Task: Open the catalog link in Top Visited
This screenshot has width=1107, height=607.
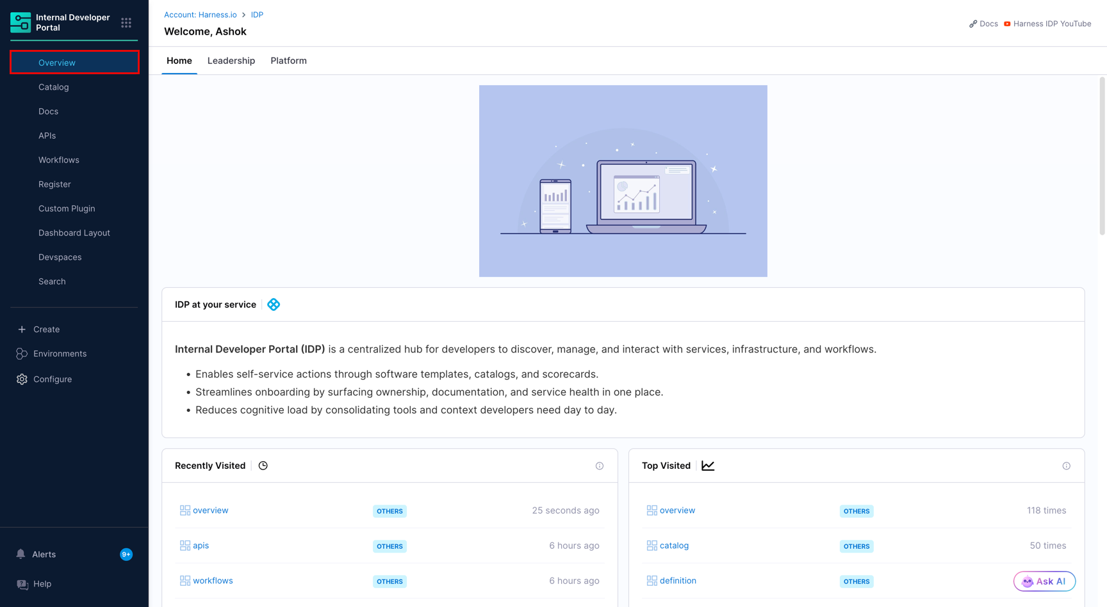Action: [x=674, y=546]
